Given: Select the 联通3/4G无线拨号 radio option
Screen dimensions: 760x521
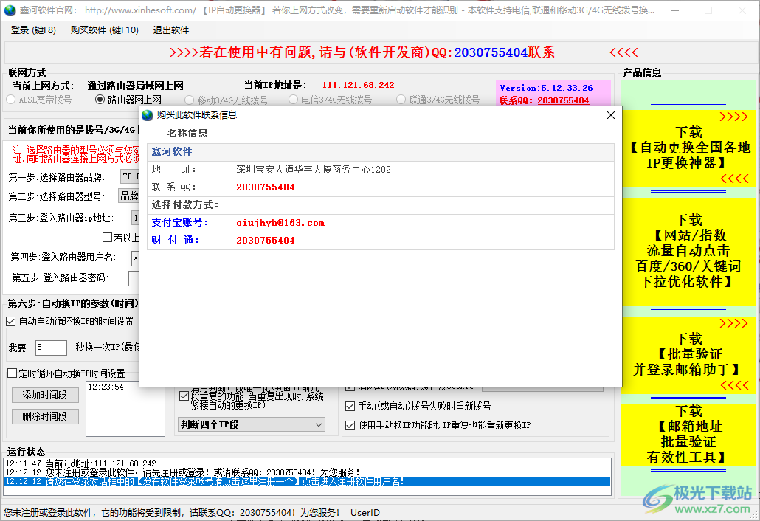Looking at the screenshot, I should (x=438, y=100).
